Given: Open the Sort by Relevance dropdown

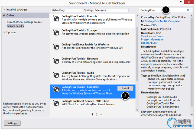Looking at the screenshot, I should 111,10.
